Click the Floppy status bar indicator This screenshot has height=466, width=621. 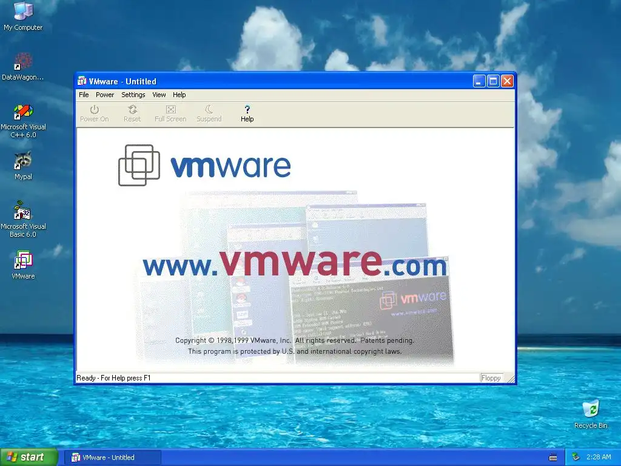coord(491,378)
